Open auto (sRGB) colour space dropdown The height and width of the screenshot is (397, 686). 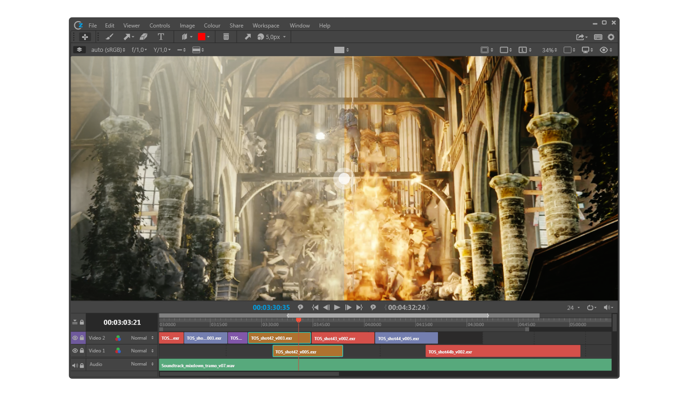108,50
